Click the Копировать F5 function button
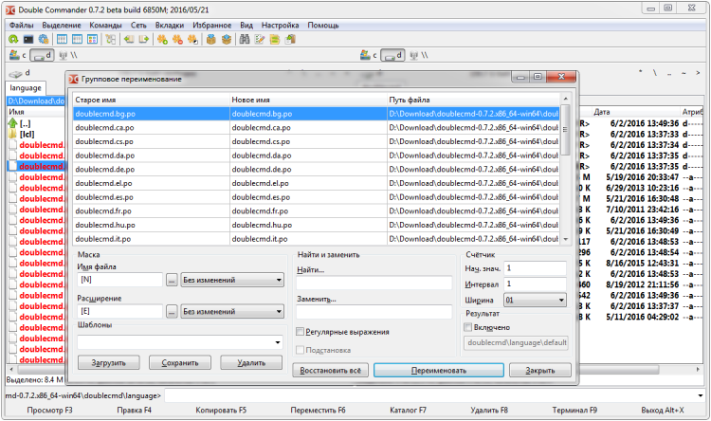 (221, 411)
